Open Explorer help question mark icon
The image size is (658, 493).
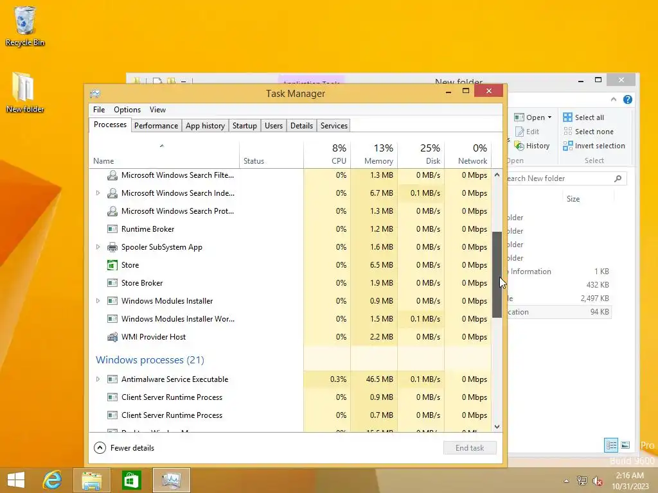628,99
